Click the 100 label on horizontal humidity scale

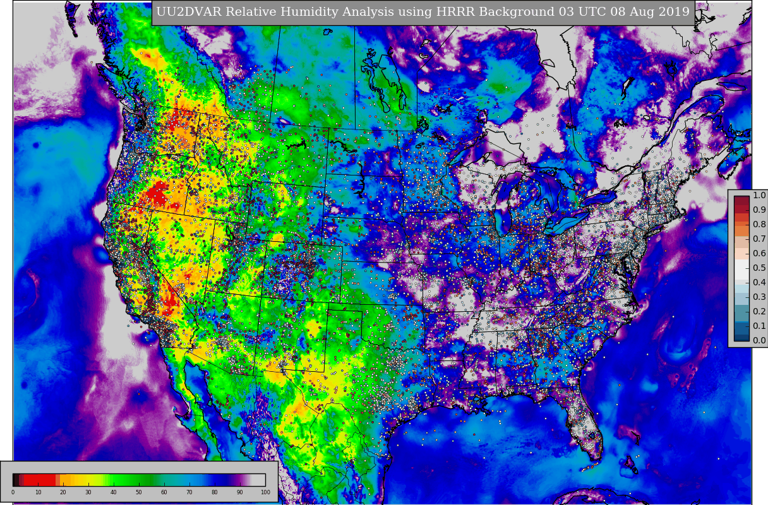pos(265,492)
